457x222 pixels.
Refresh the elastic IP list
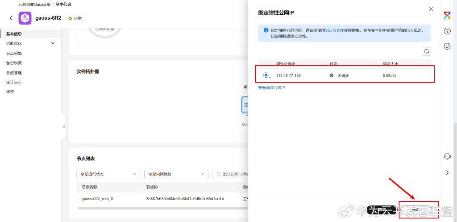pos(426,51)
